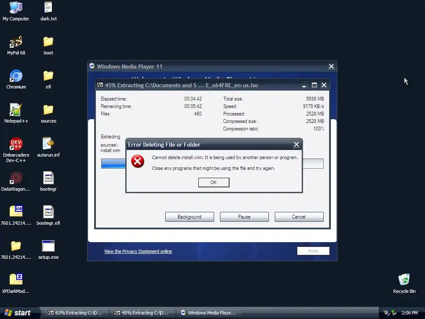Click the red error icon in dialog

pyautogui.click(x=138, y=162)
